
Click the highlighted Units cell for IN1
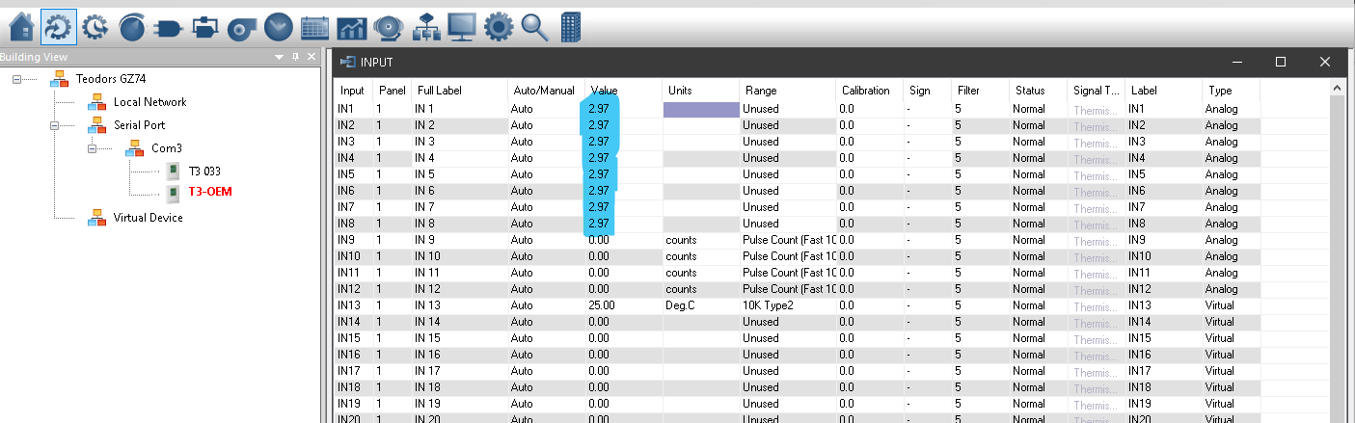click(701, 109)
